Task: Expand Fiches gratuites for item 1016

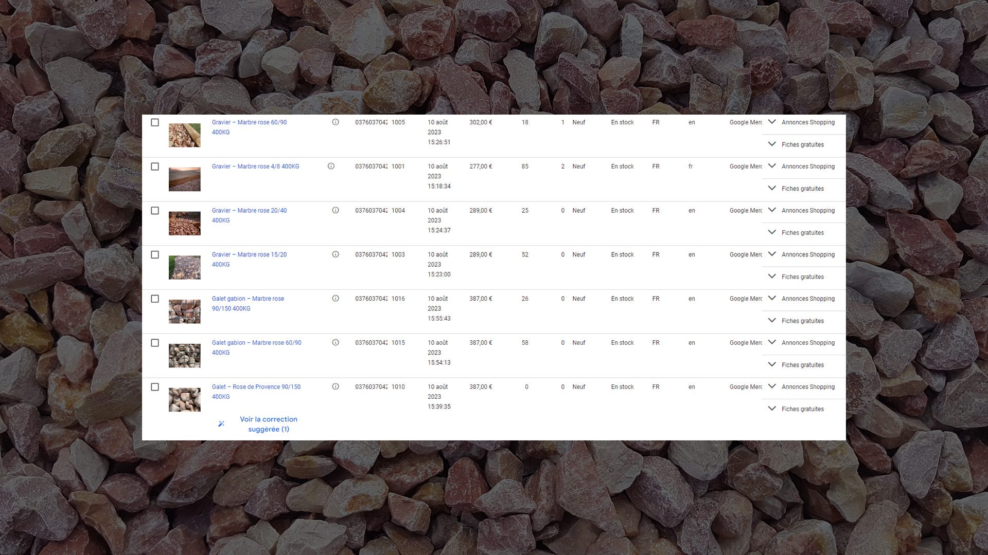Action: [772, 321]
